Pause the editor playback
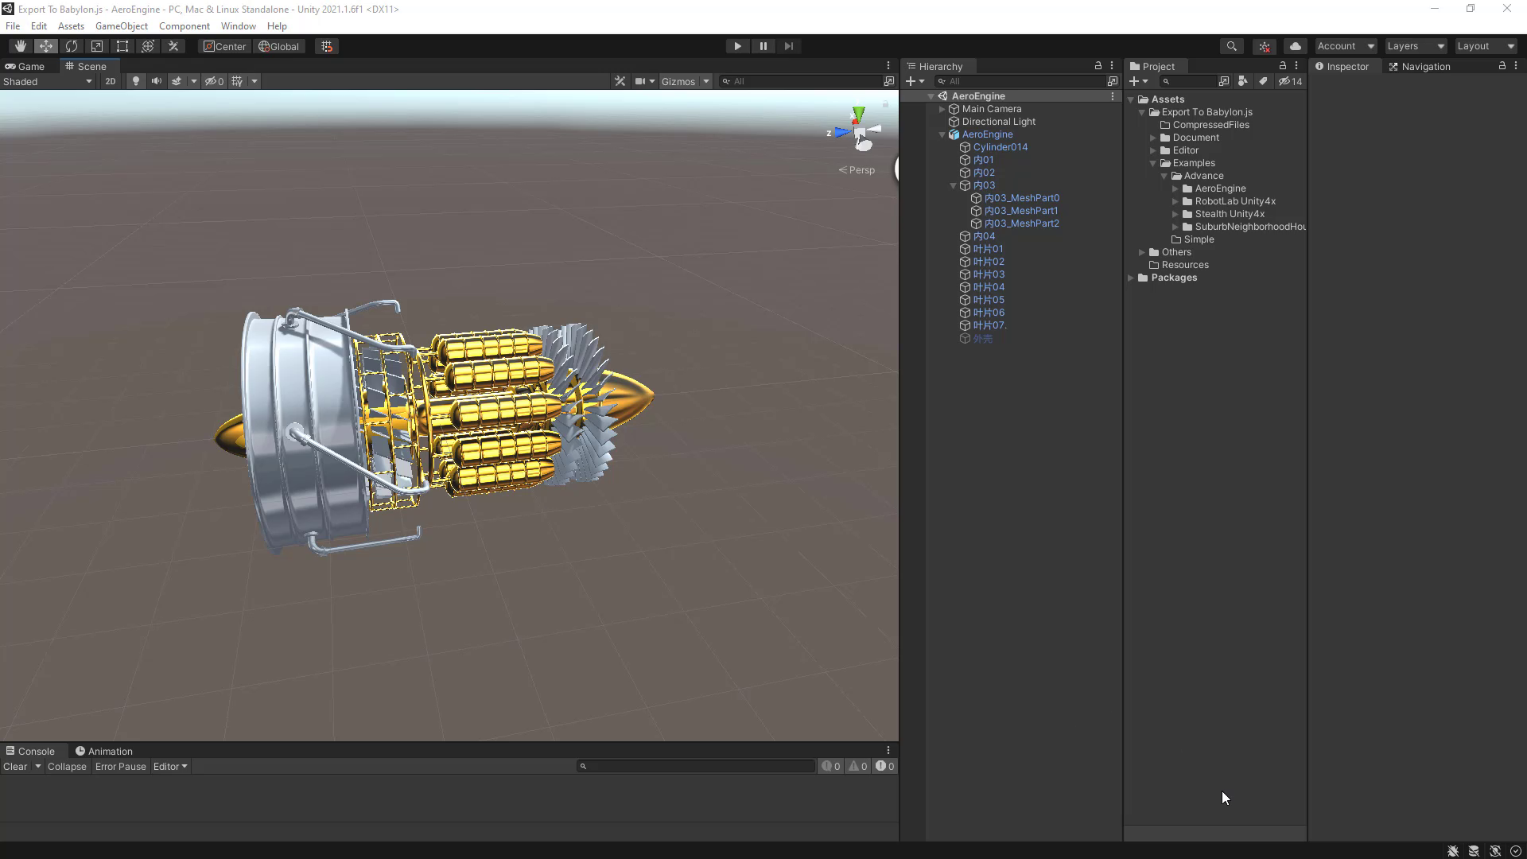This screenshot has height=859, width=1527. click(763, 46)
